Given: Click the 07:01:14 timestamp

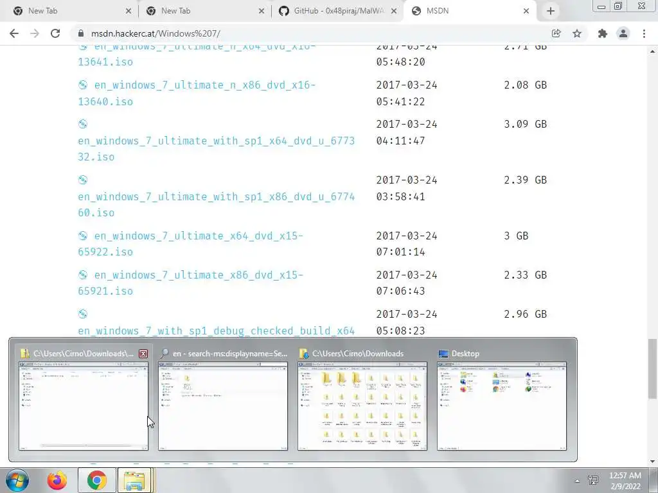Looking at the screenshot, I should coord(401,252).
